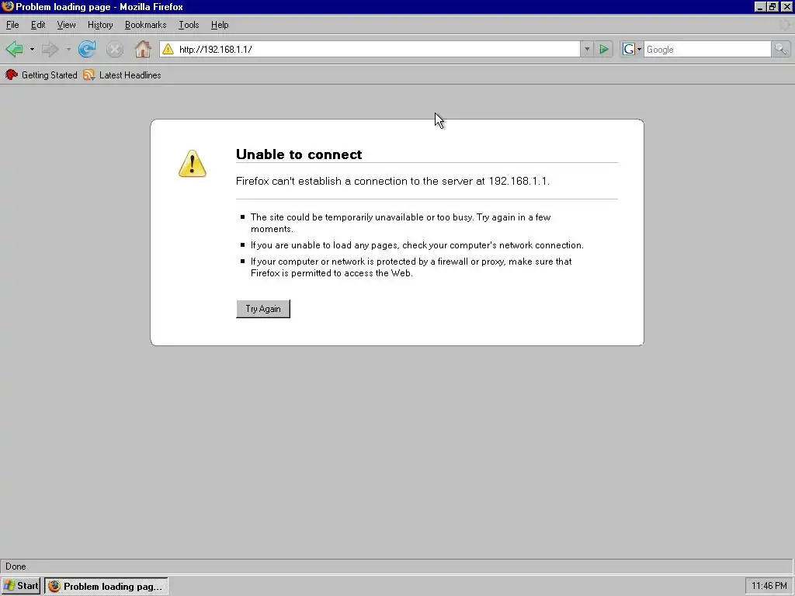Open the History menu

[x=100, y=25]
